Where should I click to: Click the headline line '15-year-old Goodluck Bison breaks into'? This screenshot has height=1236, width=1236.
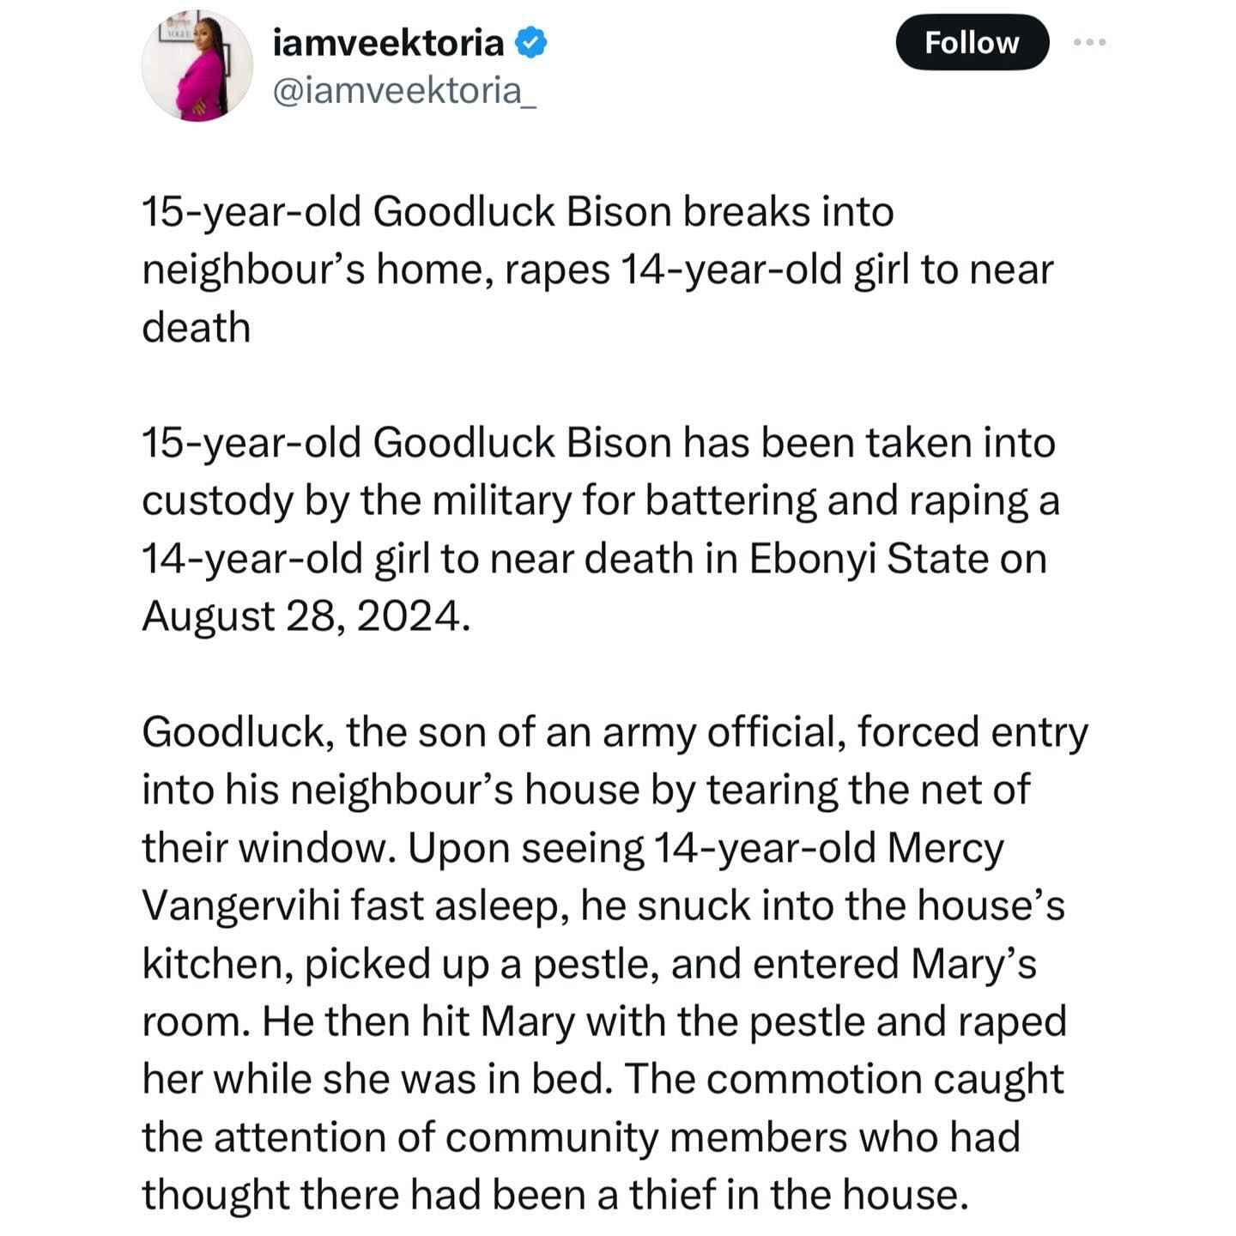518,212
